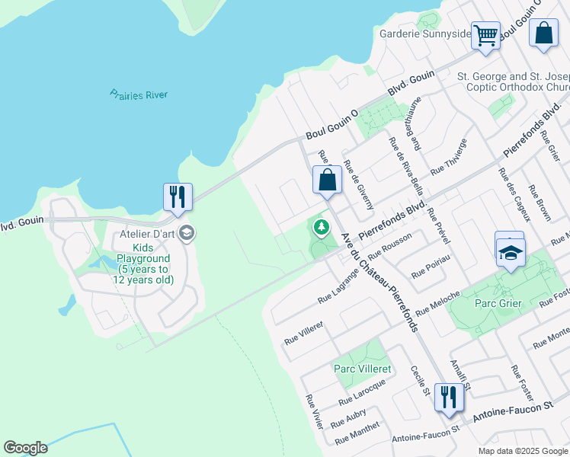Click the Prairies River label

pyautogui.click(x=138, y=94)
